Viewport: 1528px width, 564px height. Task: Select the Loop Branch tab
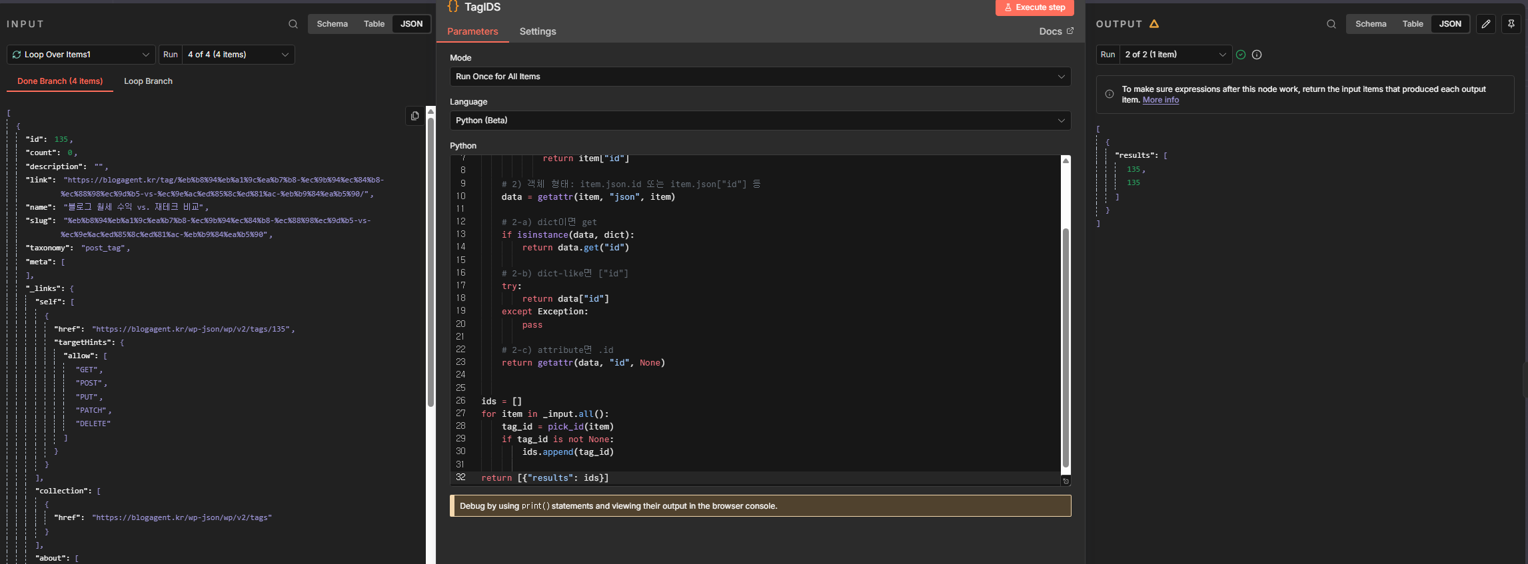point(148,81)
